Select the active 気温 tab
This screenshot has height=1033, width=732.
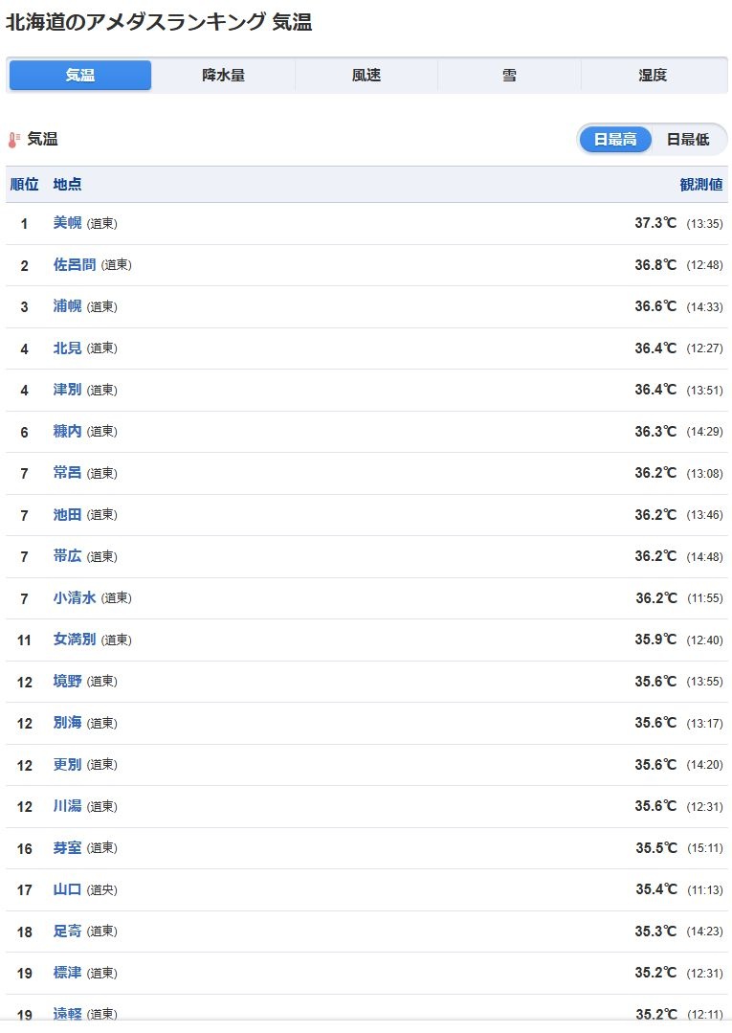pyautogui.click(x=80, y=76)
